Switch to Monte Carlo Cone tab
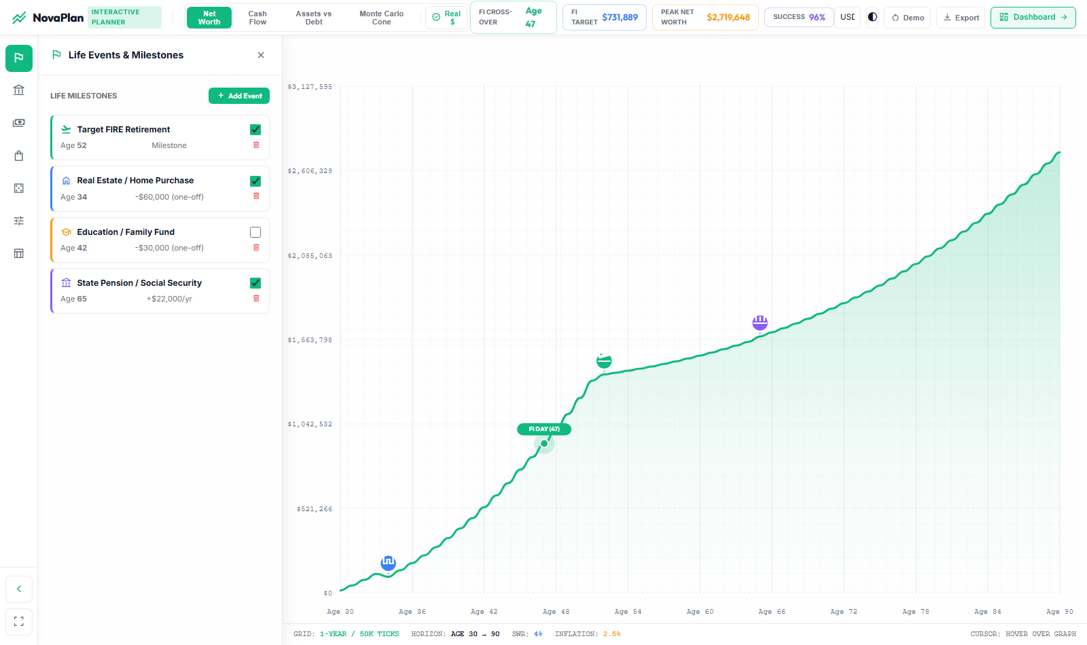Viewport: 1087px width, 645px height. 381,18
